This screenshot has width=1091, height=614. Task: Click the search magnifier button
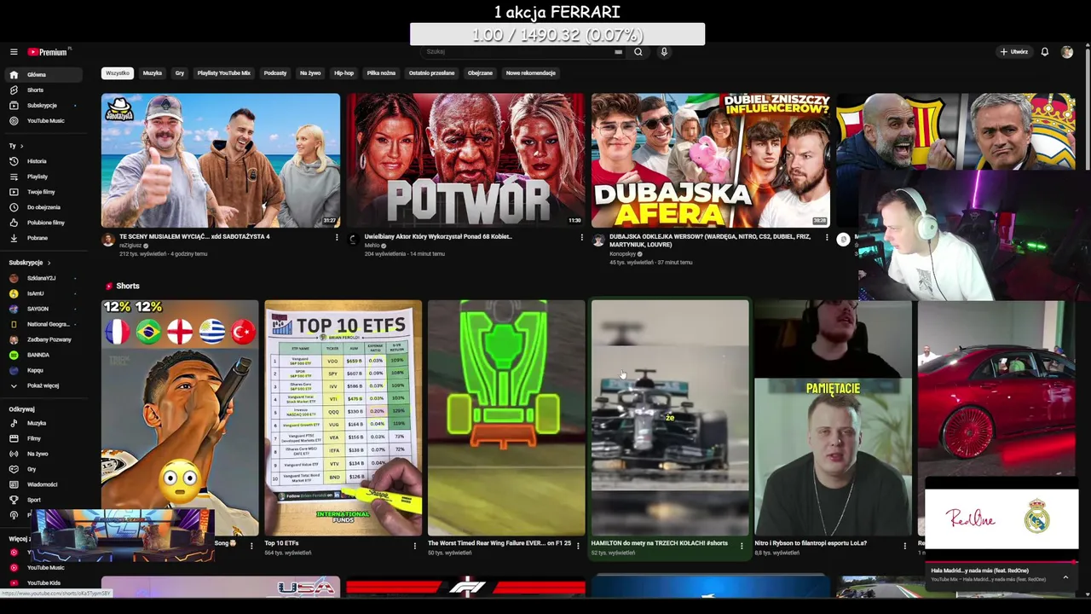coord(638,52)
